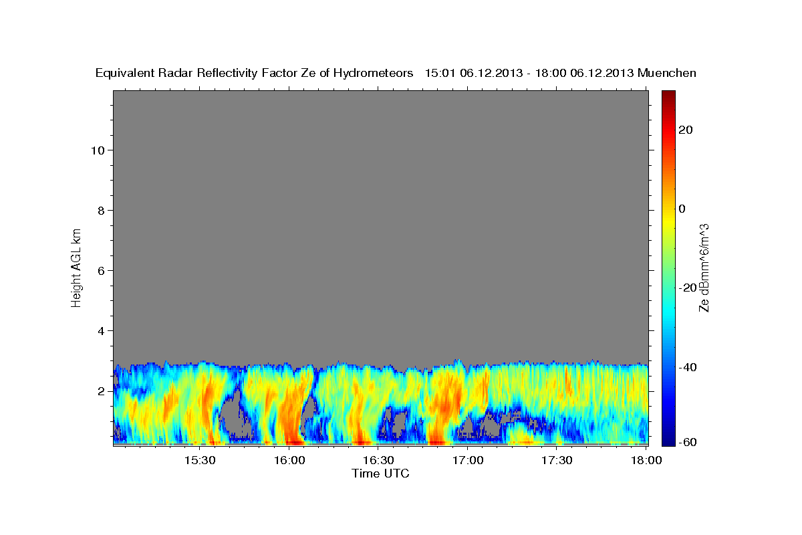The image size is (802, 535).
Task: Click the colorbar tick label '0'
Action: tap(682, 209)
